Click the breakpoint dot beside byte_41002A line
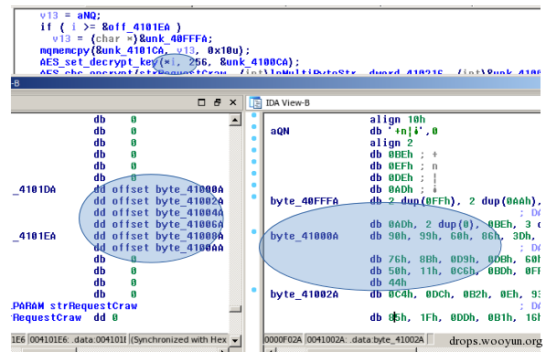 (x=254, y=290)
